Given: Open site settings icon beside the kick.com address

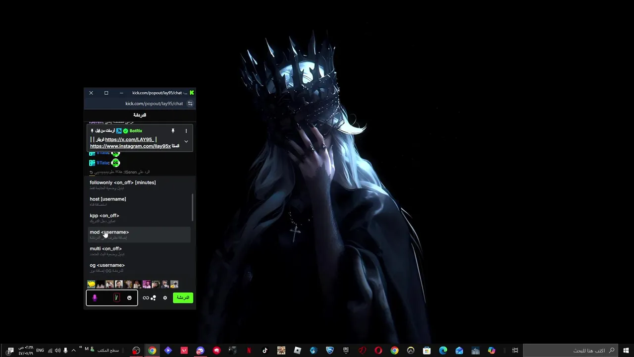Looking at the screenshot, I should point(190,104).
